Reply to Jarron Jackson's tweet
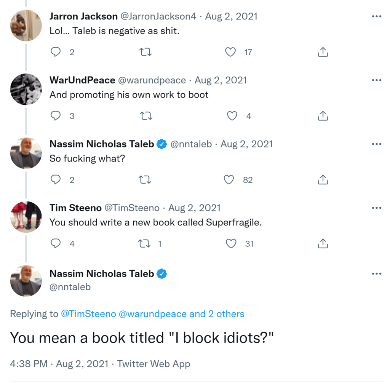Screen dimensions: 390x390 [x=56, y=52]
